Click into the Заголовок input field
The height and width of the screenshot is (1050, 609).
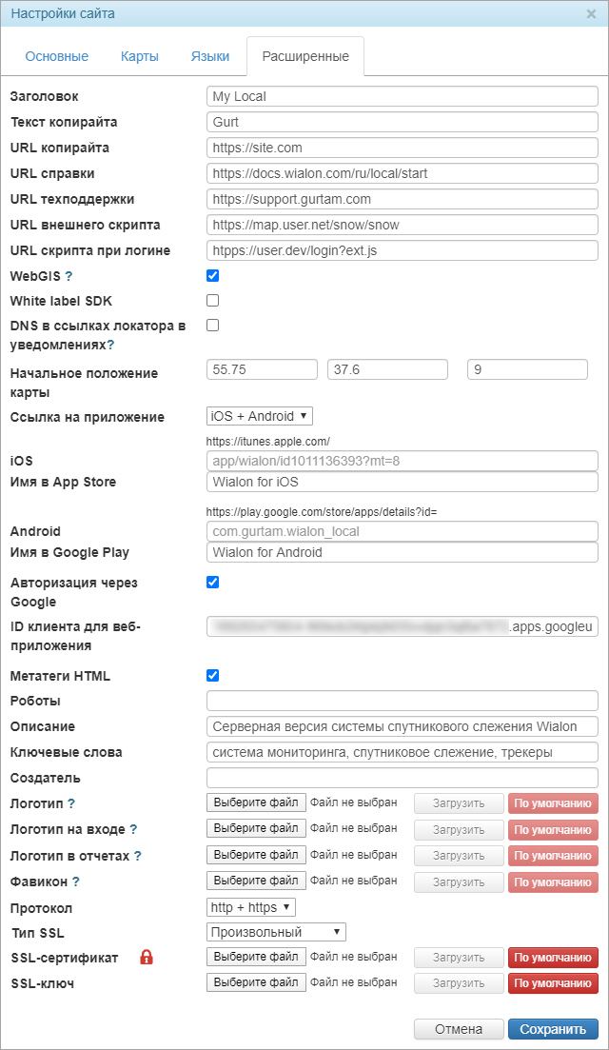click(x=402, y=96)
